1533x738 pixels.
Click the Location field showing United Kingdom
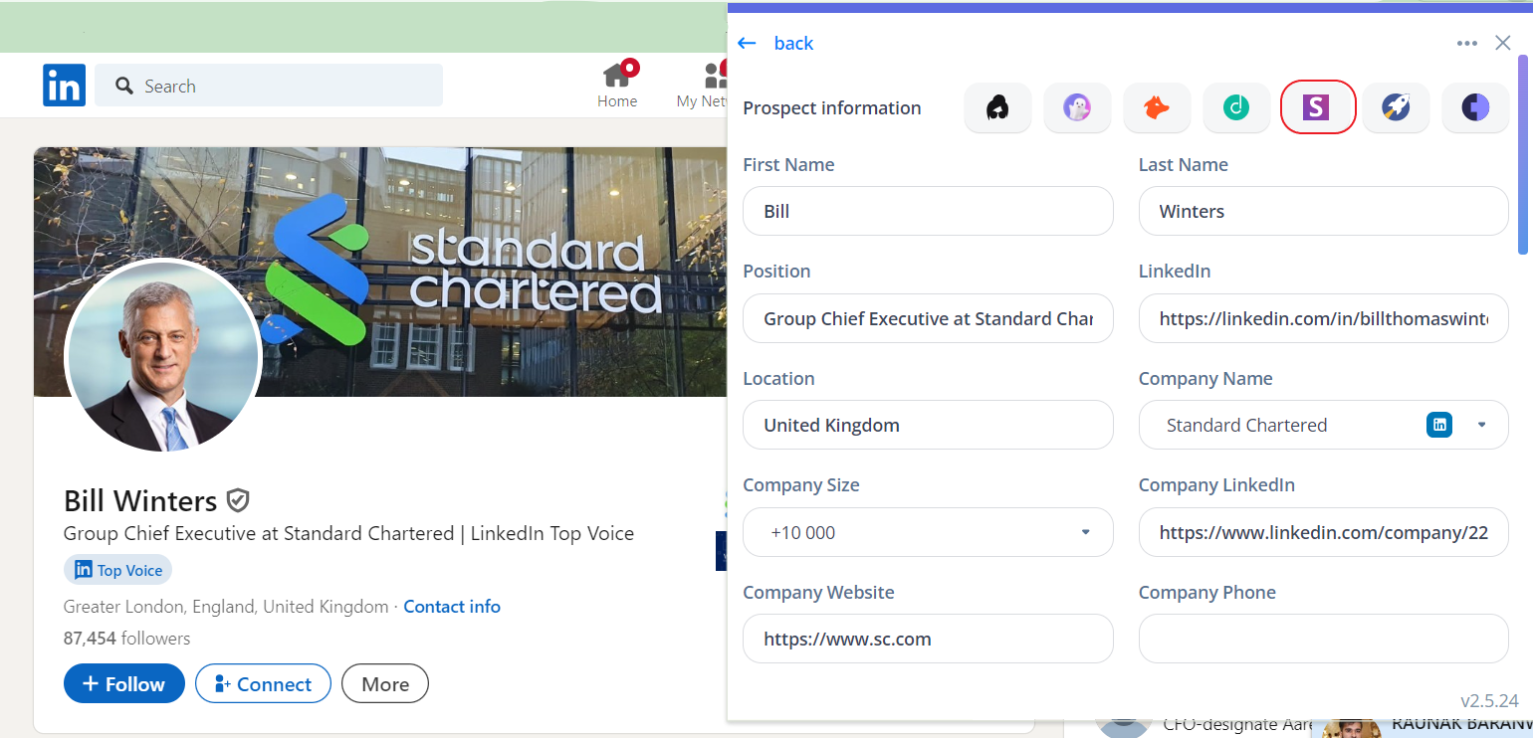click(928, 425)
